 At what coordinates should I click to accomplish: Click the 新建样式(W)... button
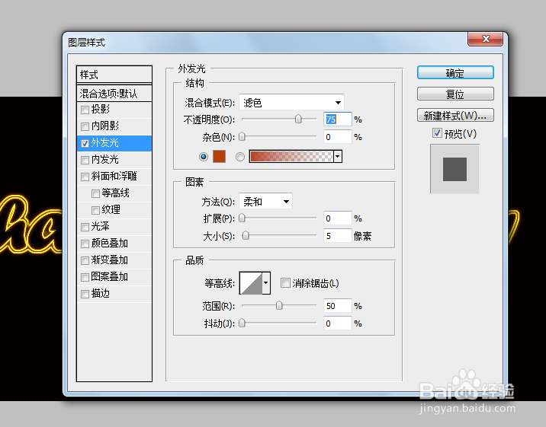coord(455,116)
